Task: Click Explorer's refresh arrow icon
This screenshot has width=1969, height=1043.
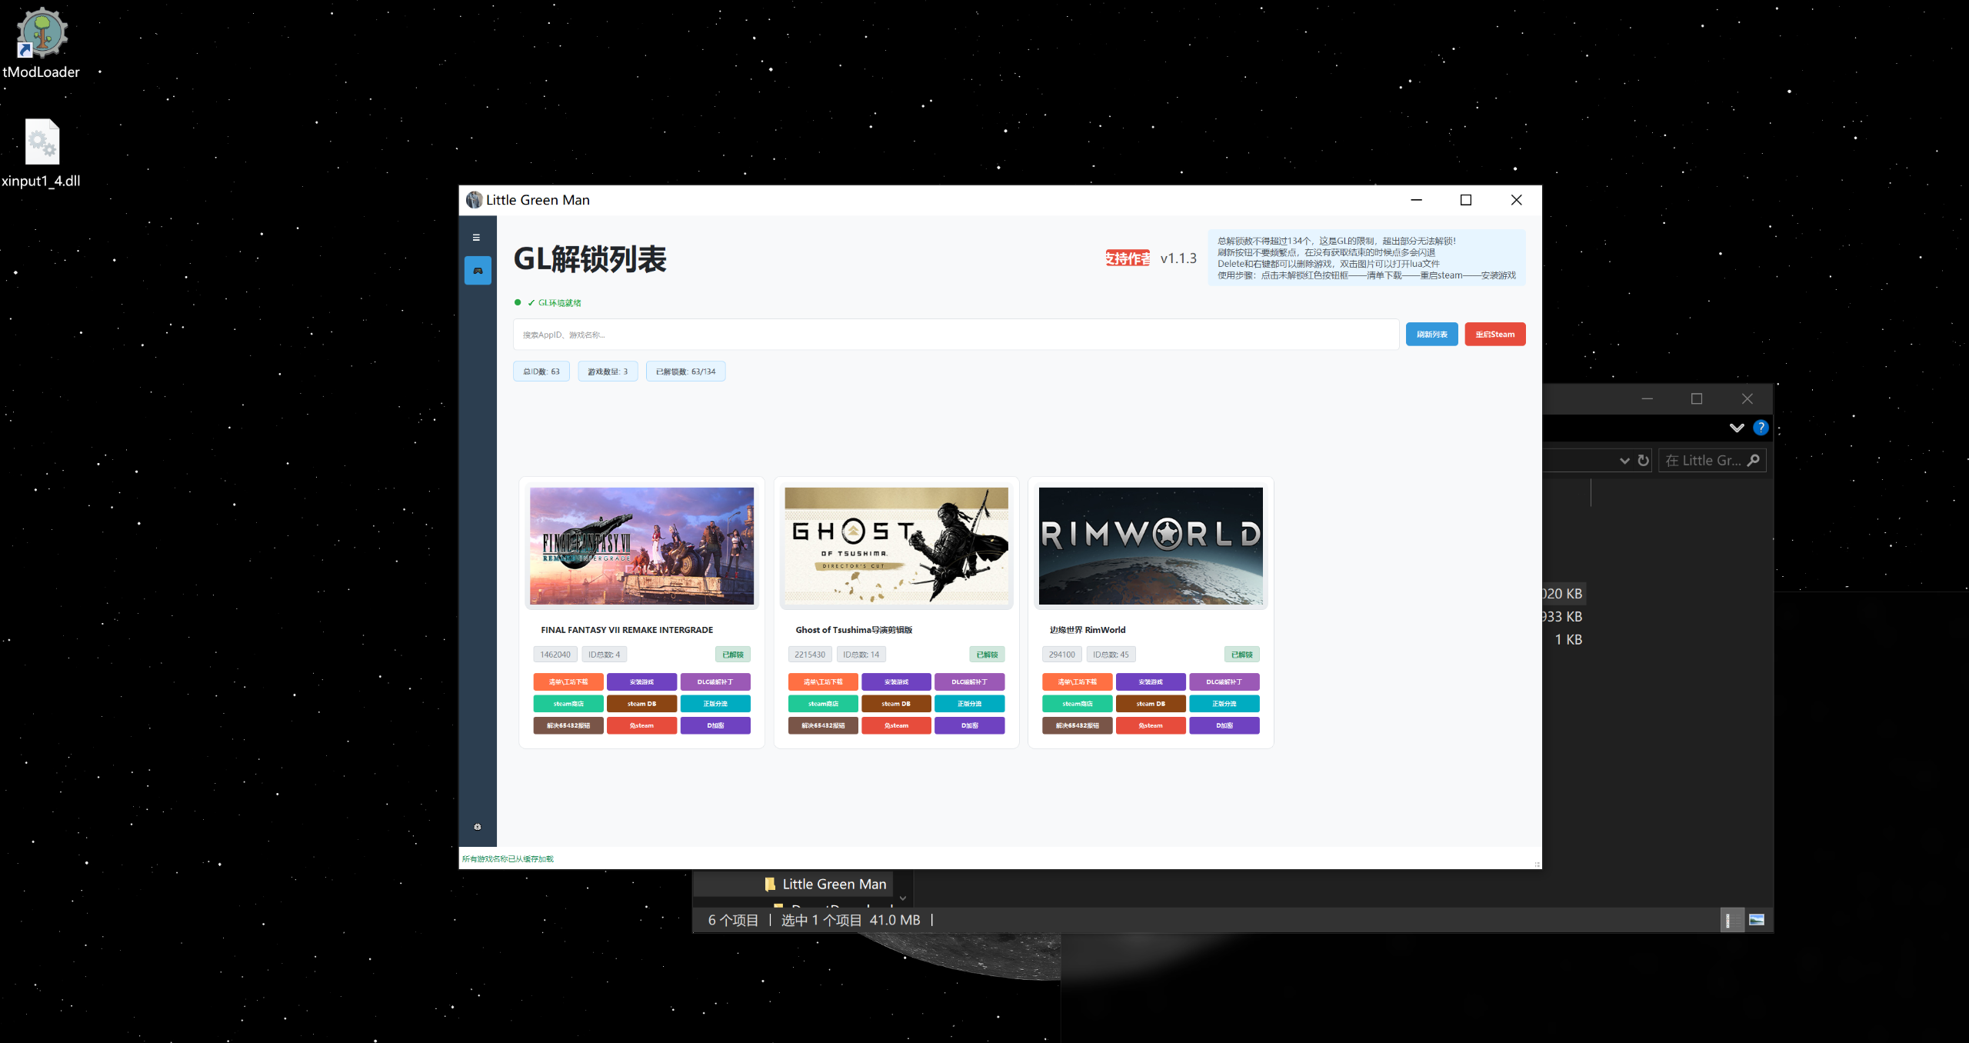Action: click(1644, 461)
